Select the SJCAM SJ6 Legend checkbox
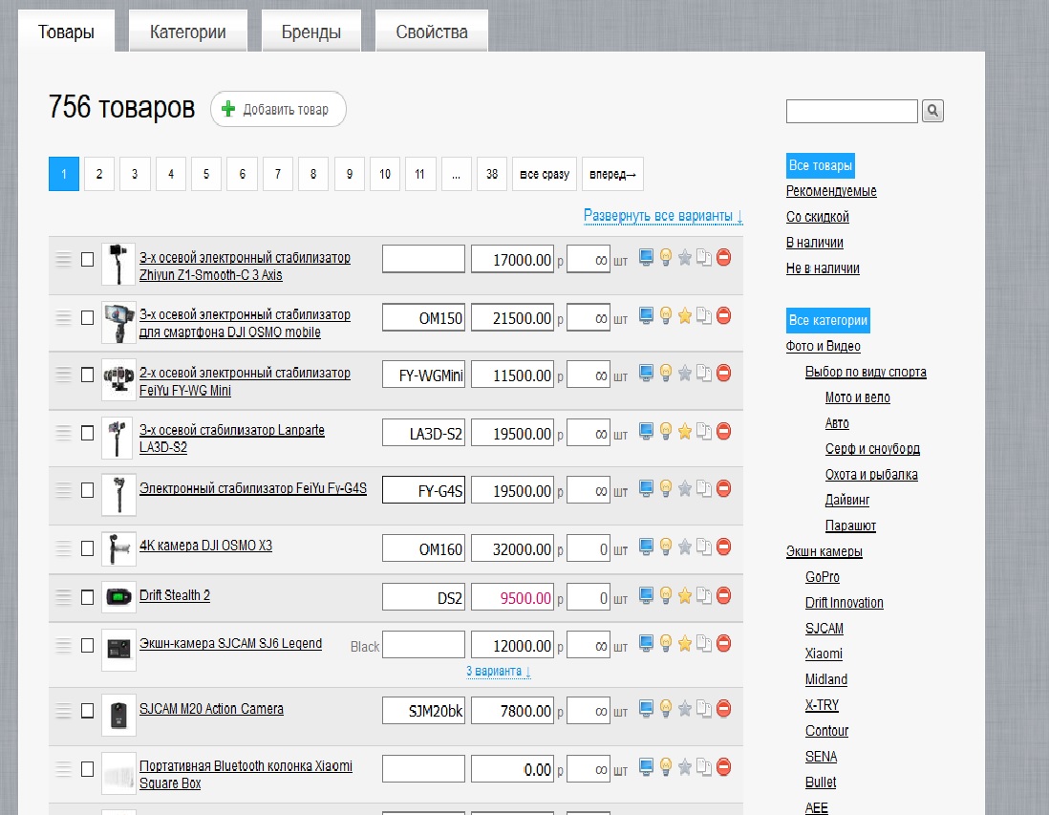Image resolution: width=1049 pixels, height=815 pixels. [x=87, y=646]
